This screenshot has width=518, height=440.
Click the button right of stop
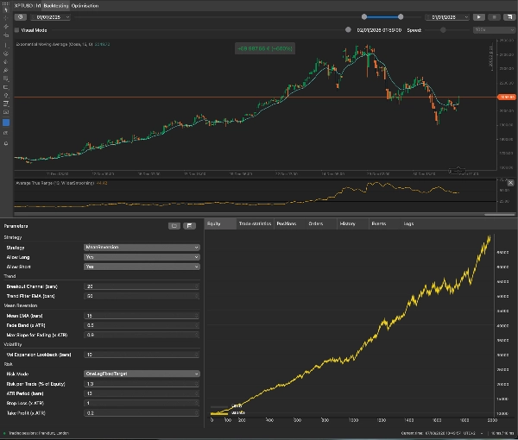click(x=509, y=17)
